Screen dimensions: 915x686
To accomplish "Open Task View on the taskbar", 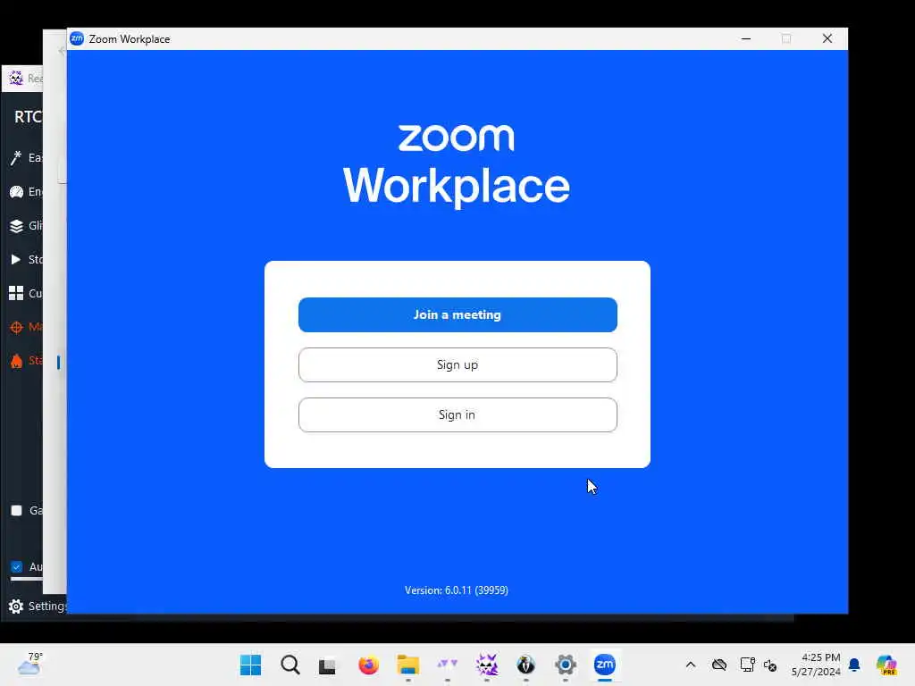I will 327,665.
